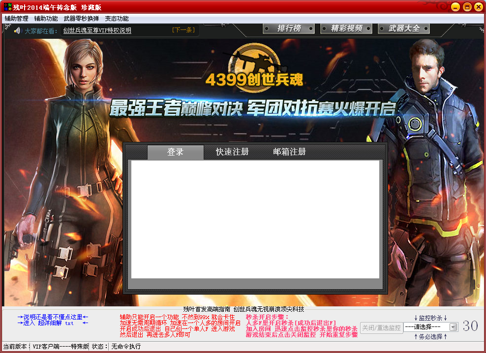Screen dimensions: 486x353
Task: Open the 武器零秒换弹 menu
Action: tap(81, 19)
